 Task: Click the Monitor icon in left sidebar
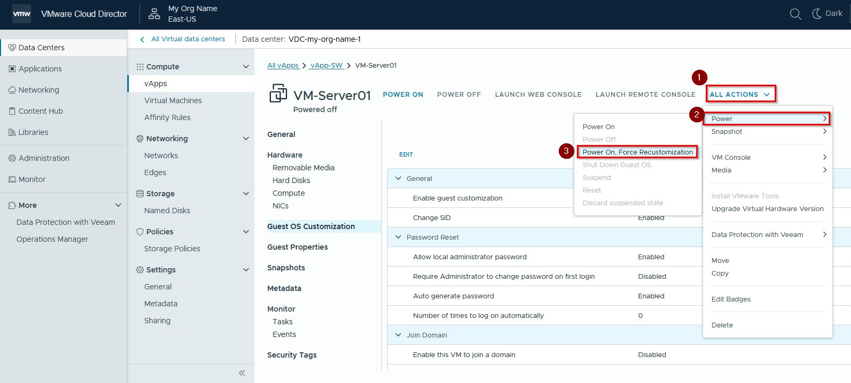point(12,179)
